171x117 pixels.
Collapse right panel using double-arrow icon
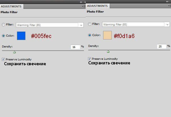[x=167, y=1]
